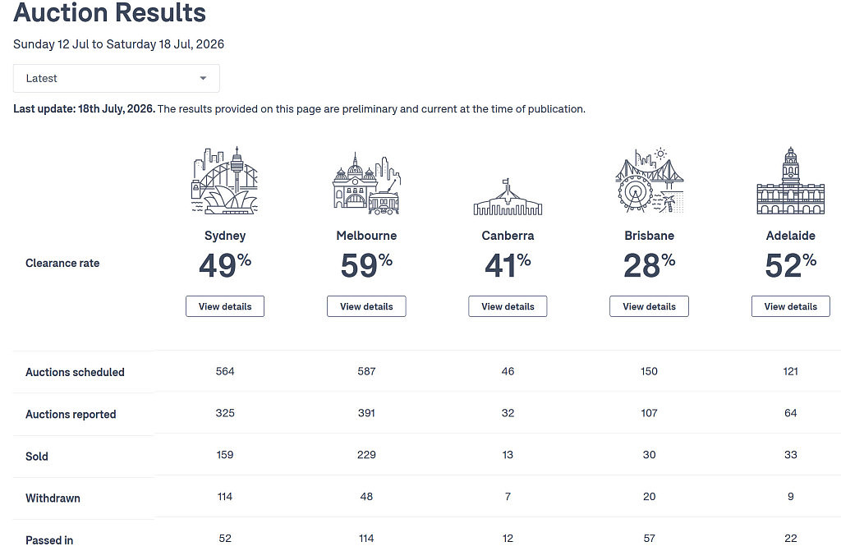The height and width of the screenshot is (560, 841).
Task: Click the Sydney skyline illustration icon
Action: pos(225,180)
